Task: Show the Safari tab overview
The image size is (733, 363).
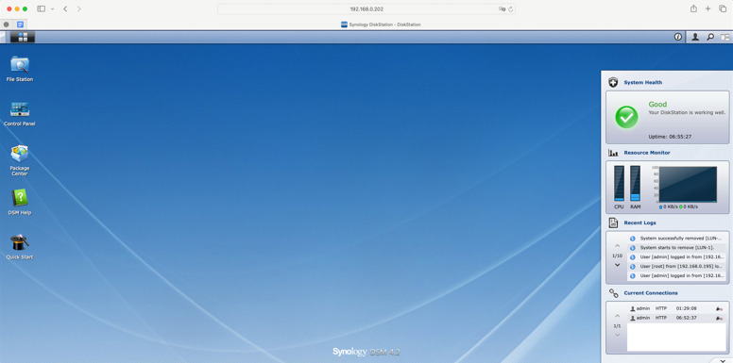Action: click(723, 8)
